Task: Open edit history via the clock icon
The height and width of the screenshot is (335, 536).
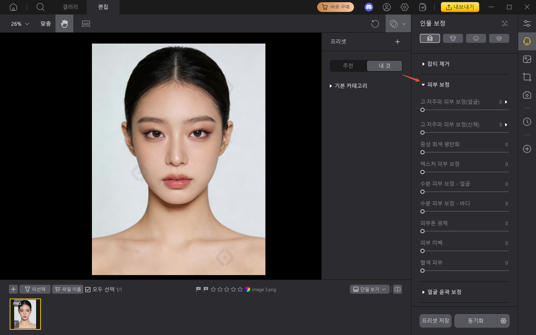Action: coord(527,122)
